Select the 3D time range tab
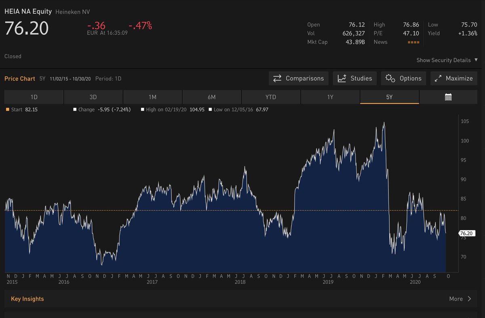This screenshot has height=318, width=485. pyautogui.click(x=93, y=97)
